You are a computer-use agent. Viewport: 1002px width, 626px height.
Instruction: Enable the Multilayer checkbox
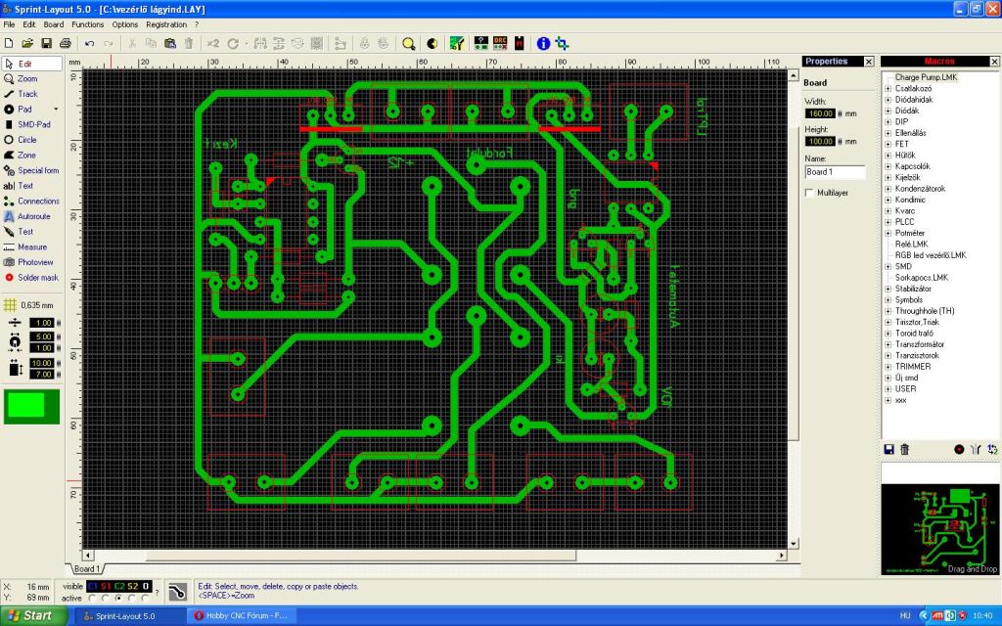(x=808, y=193)
